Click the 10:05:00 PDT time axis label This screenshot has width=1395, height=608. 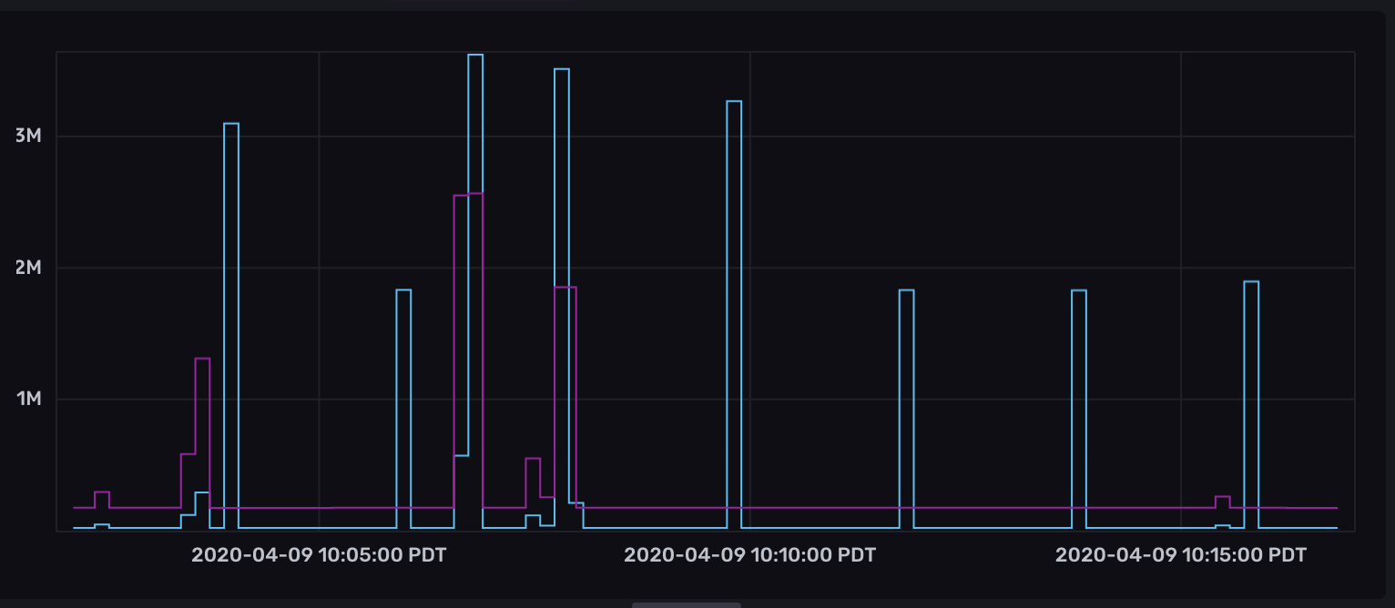point(319,555)
